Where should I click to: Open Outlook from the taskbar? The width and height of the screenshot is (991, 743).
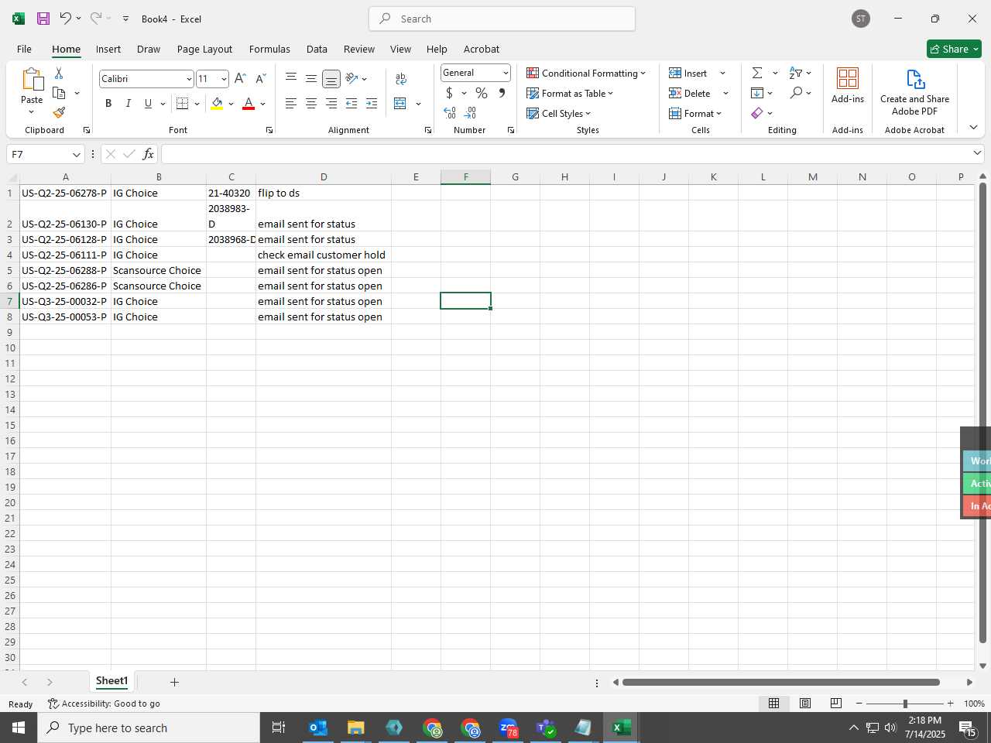pyautogui.click(x=317, y=728)
